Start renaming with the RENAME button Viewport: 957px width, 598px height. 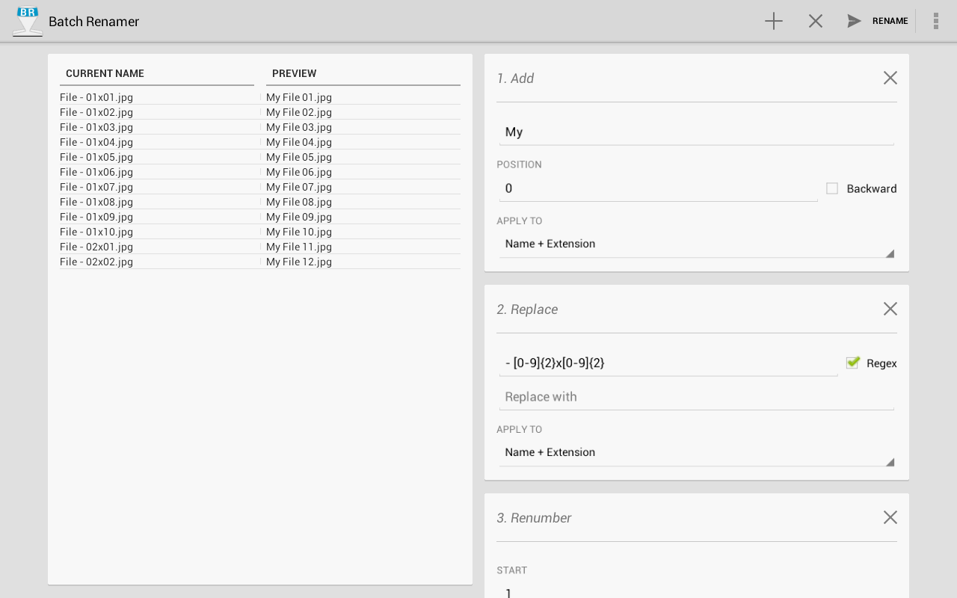pyautogui.click(x=877, y=21)
